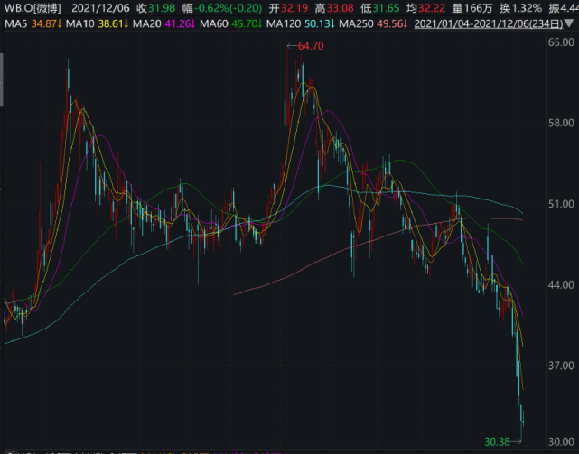Viewport: 579px width, 454px height.
Task: Click the 51.00 price axis label
Action: (561, 204)
